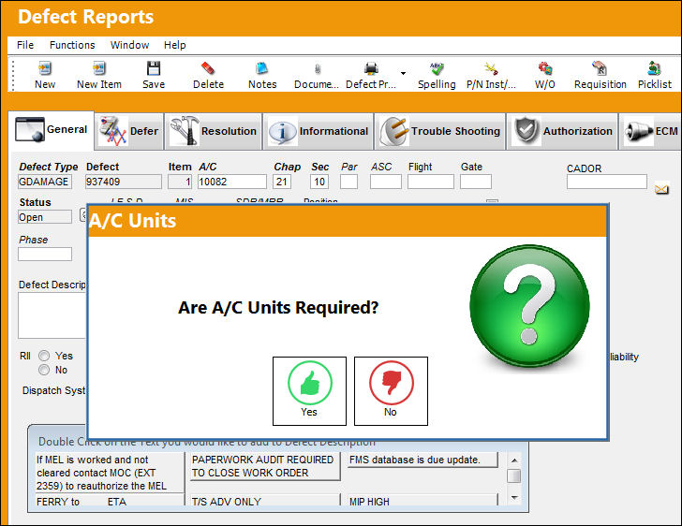The width and height of the screenshot is (682, 526).
Task: Select the RII Yes radio button
Action: 44,356
